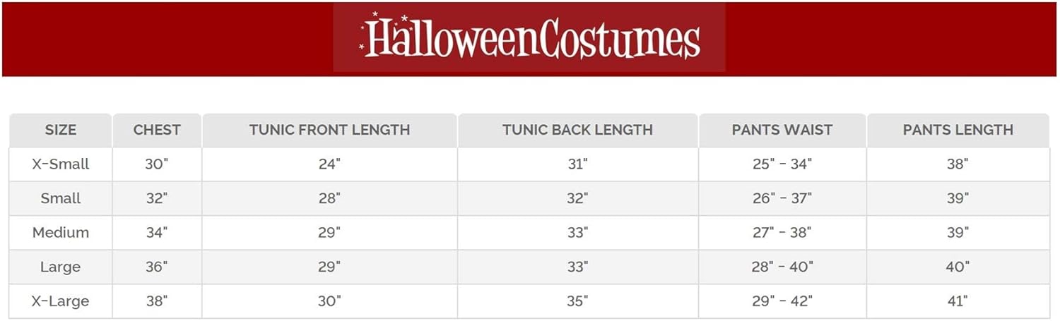1060x321 pixels.
Task: Click the X-Large size row label
Action: click(61, 301)
